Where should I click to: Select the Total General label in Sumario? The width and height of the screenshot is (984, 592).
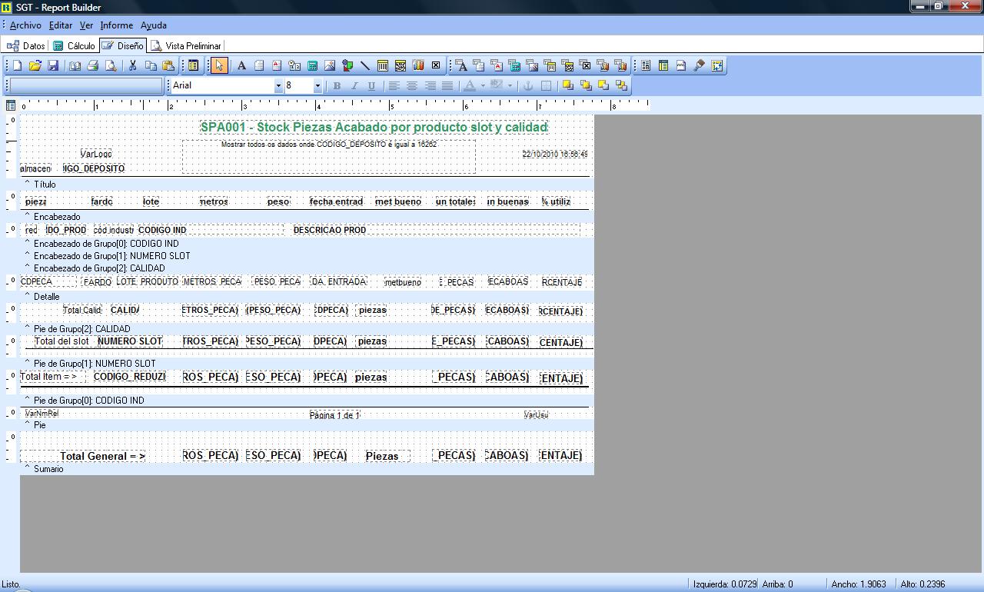pyautogui.click(x=102, y=456)
